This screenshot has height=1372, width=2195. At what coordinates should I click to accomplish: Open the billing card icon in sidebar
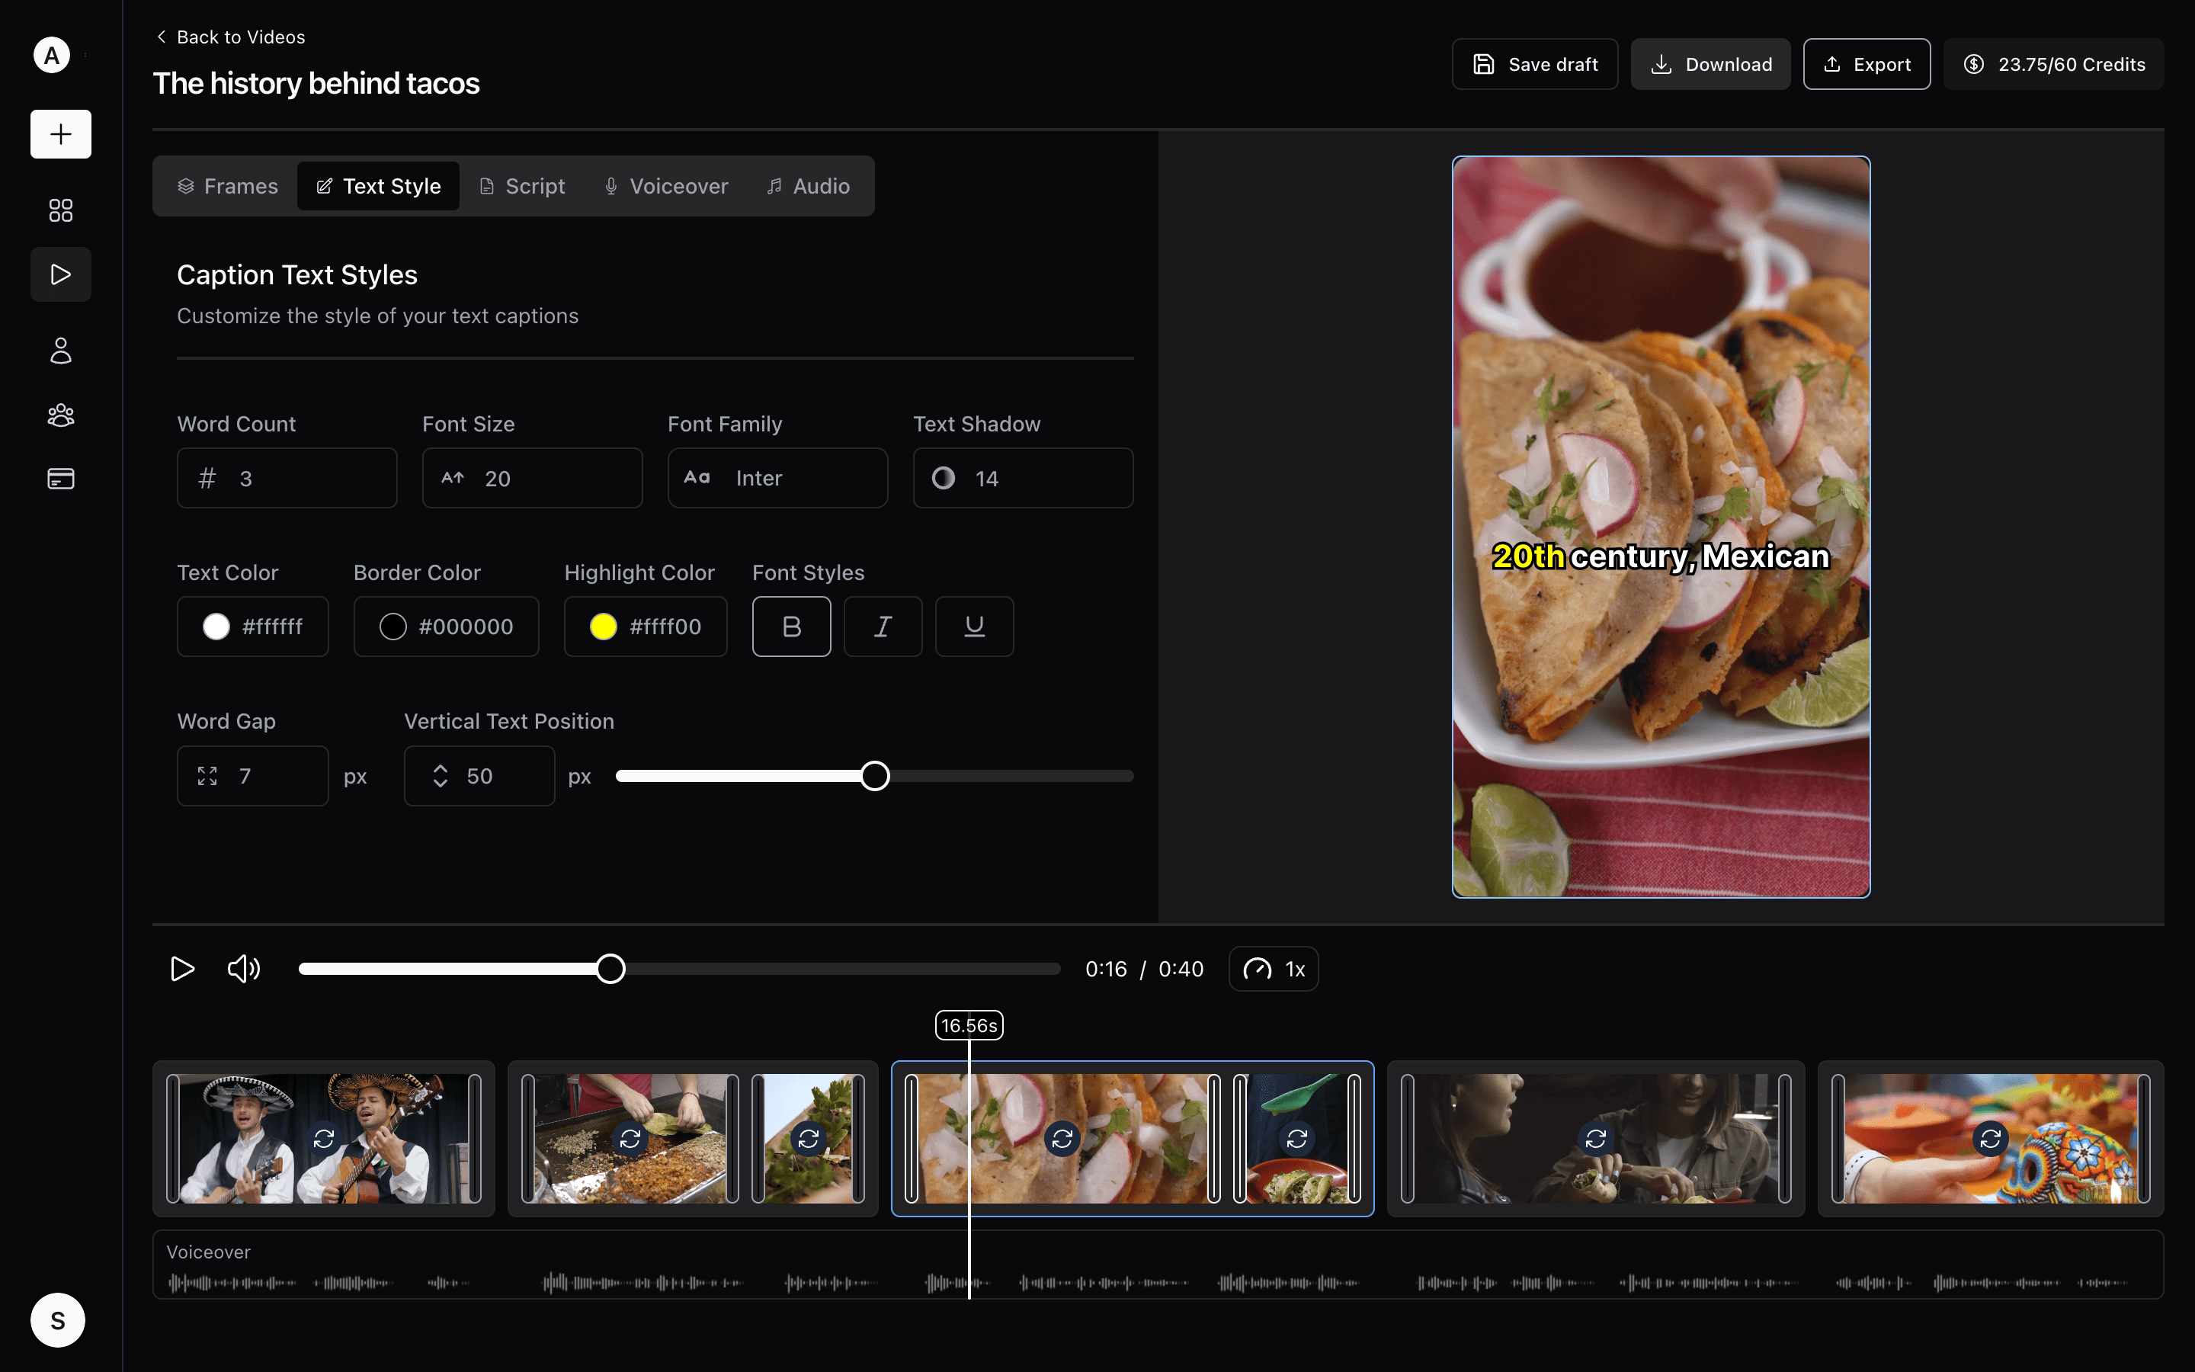(61, 478)
